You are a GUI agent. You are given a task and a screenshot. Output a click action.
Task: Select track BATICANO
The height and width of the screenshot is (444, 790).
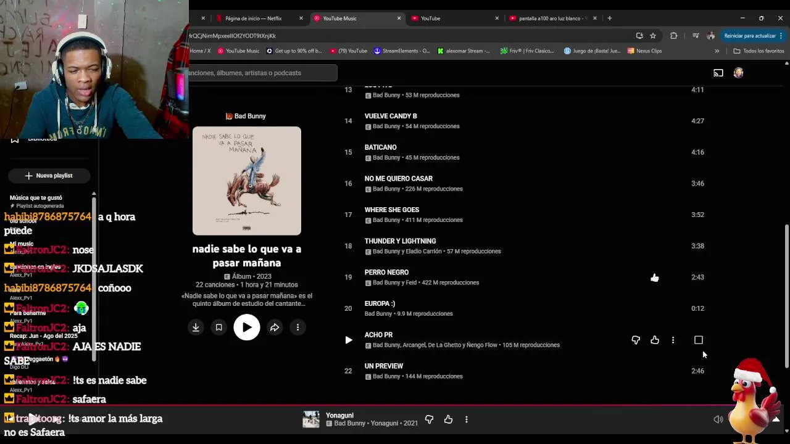[x=381, y=147]
